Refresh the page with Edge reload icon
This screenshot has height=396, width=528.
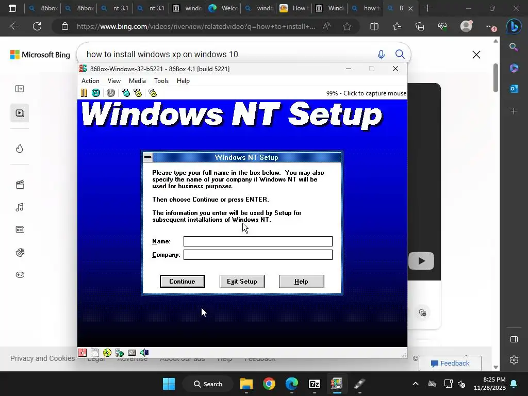coord(37,26)
